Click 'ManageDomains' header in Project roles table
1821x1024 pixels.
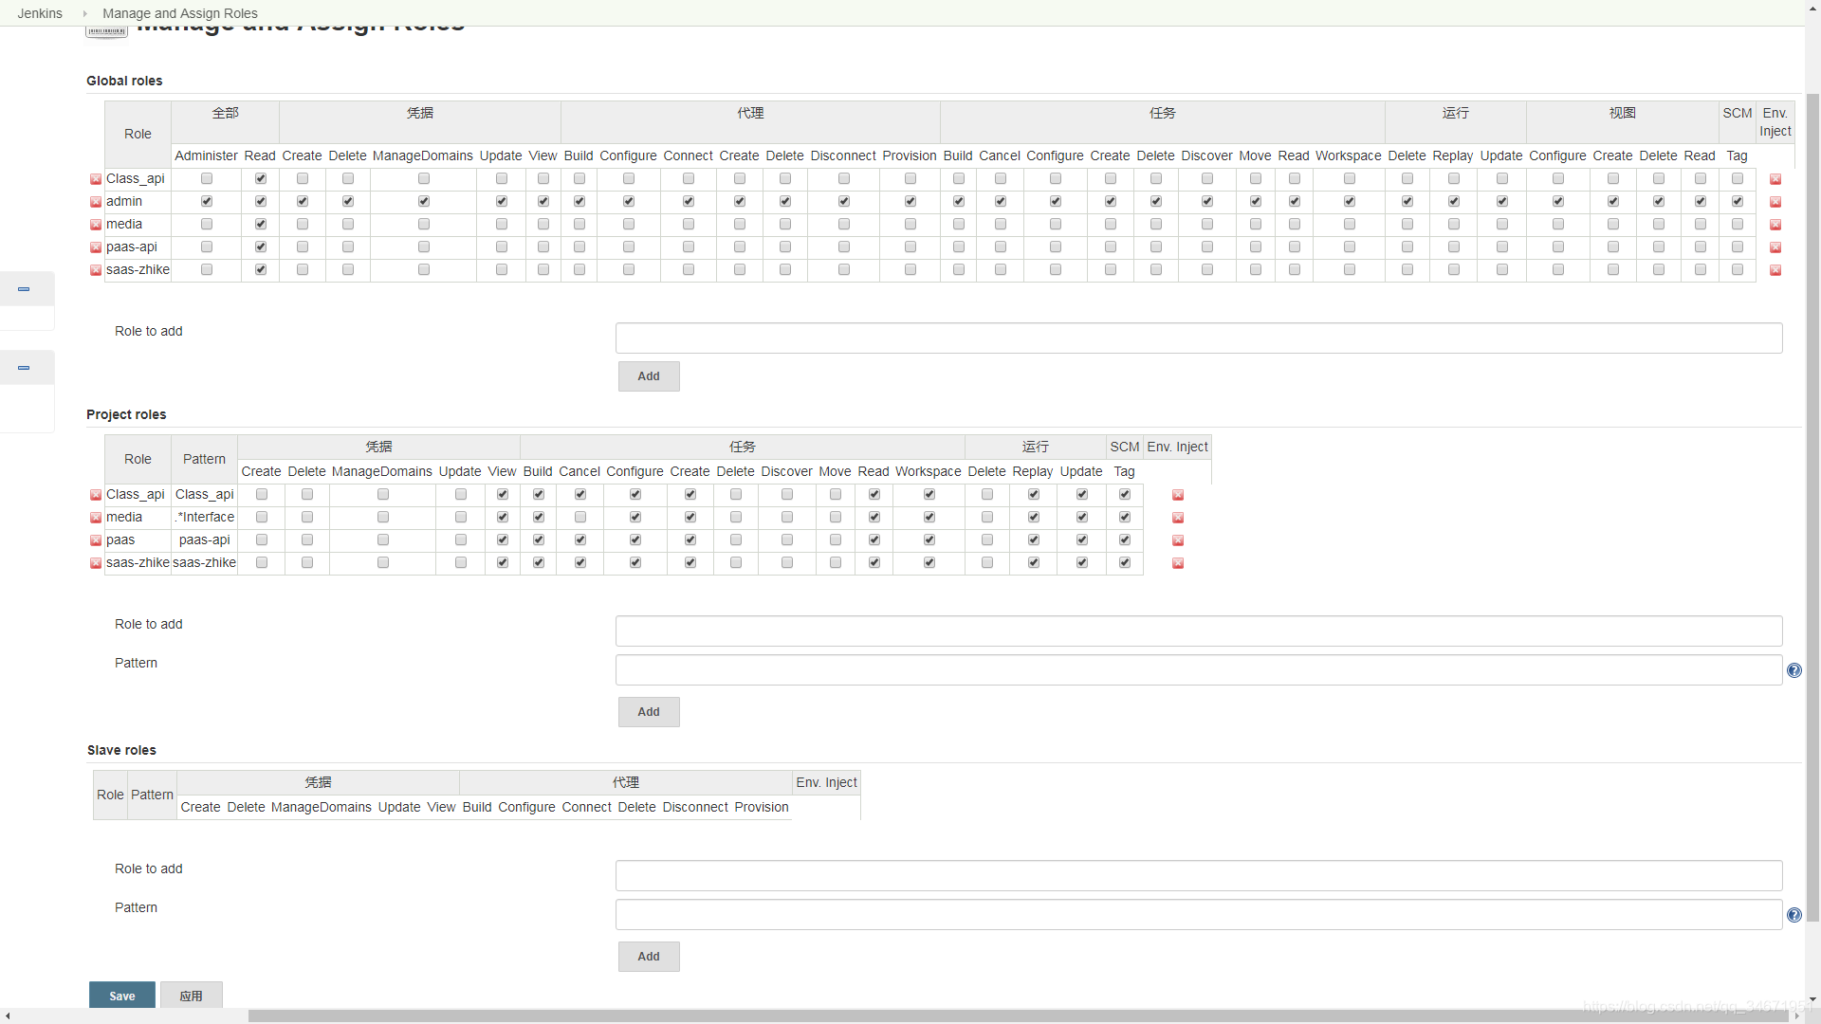click(x=382, y=471)
